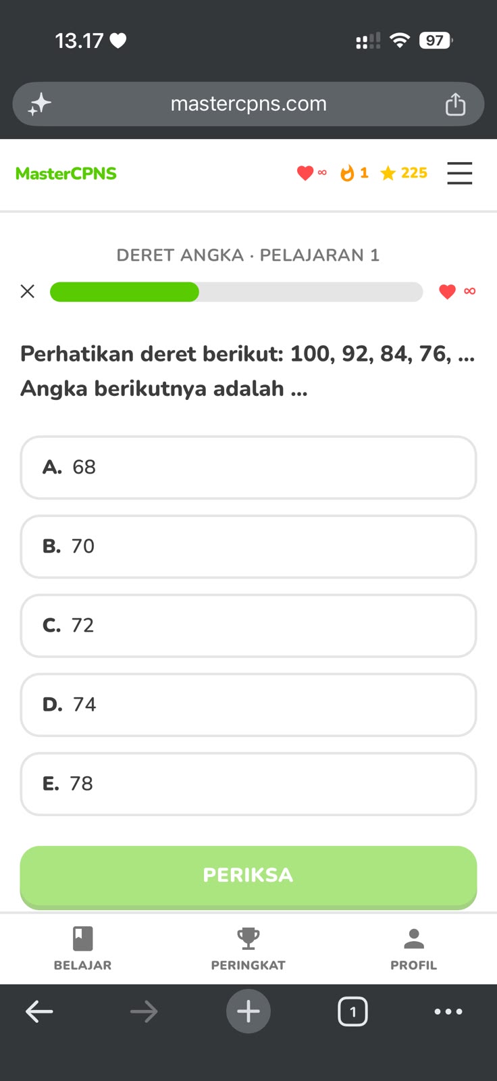Click the MasterCPNS logo link
Image resolution: width=497 pixels, height=1081 pixels.
click(66, 174)
